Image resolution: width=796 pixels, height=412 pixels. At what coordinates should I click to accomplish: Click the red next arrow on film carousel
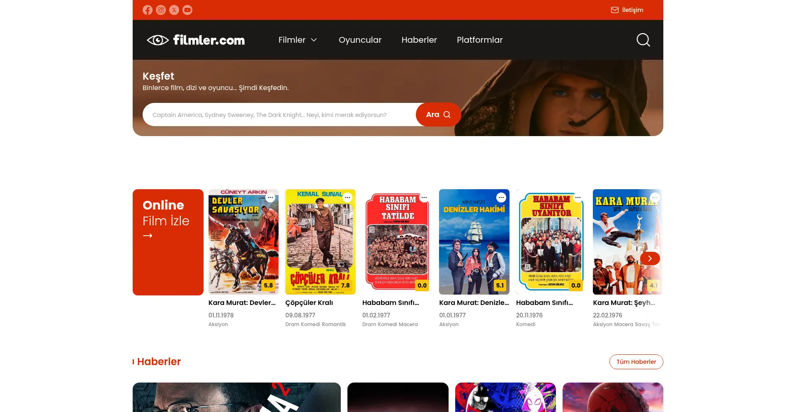(x=650, y=258)
